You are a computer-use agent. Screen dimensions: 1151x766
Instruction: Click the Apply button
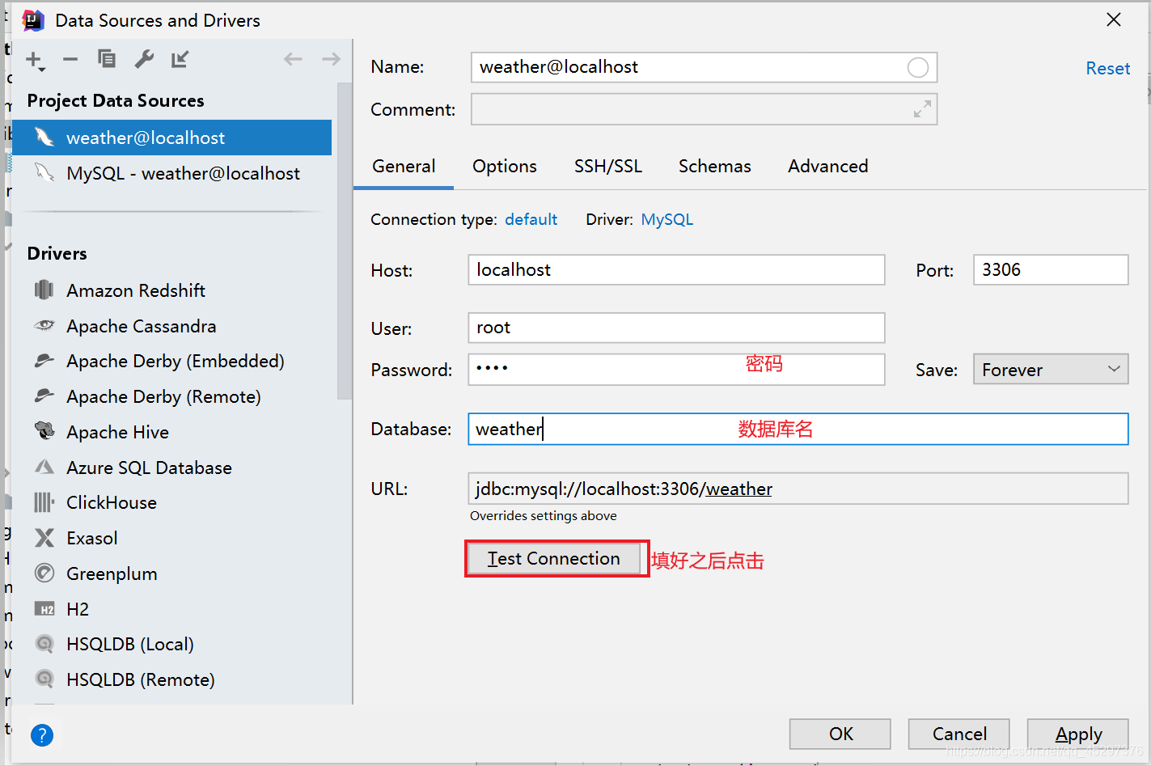pos(1078,734)
